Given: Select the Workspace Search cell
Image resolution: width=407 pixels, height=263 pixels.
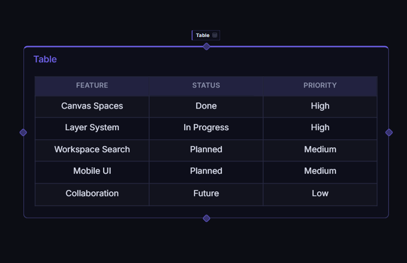Looking at the screenshot, I should pos(92,149).
